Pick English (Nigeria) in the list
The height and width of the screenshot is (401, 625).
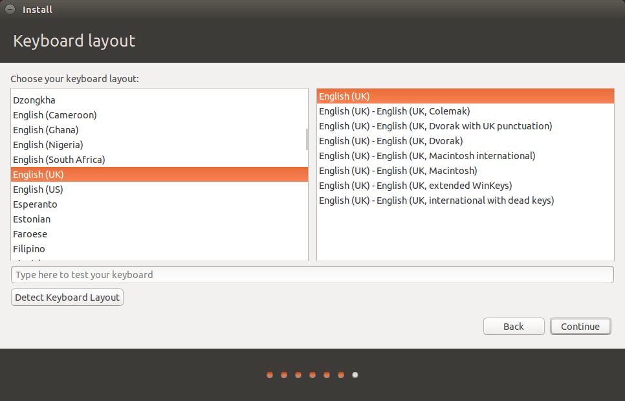point(159,145)
